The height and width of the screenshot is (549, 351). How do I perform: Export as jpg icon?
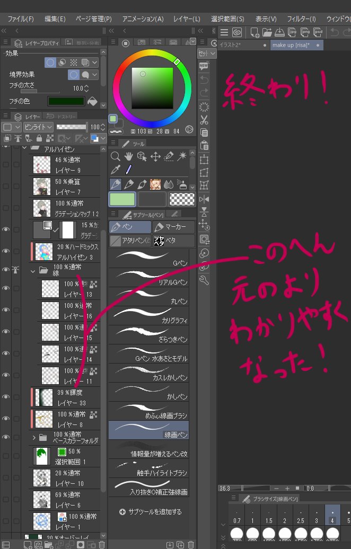tap(292, 32)
